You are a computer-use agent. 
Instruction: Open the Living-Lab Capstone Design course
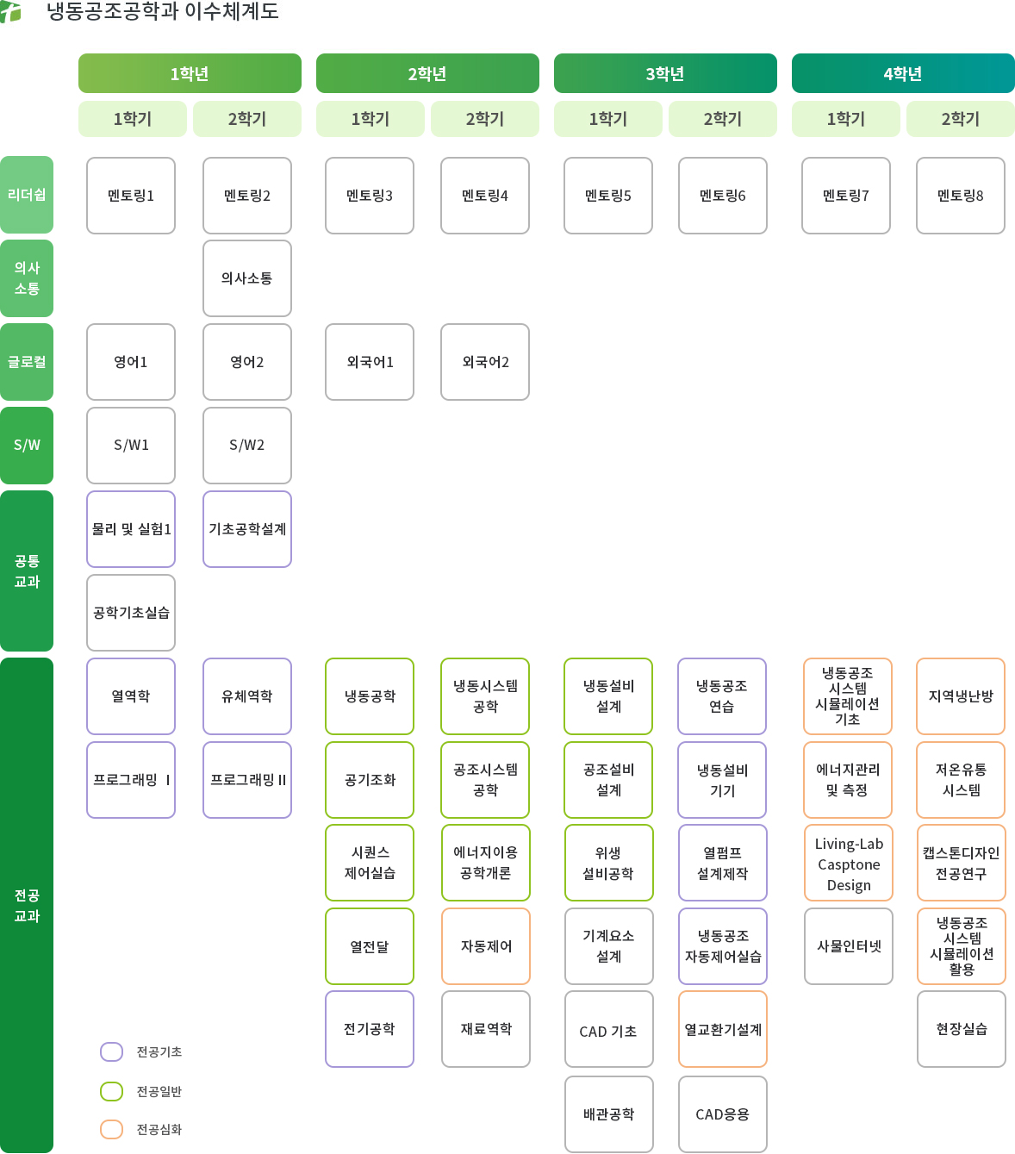pyautogui.click(x=848, y=864)
